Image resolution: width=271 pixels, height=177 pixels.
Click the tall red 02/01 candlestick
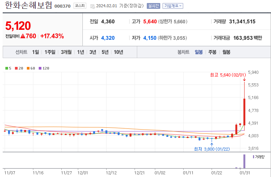point(245,112)
